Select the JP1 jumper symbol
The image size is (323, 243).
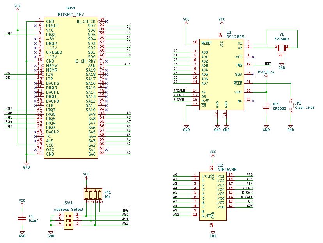pos(291,105)
